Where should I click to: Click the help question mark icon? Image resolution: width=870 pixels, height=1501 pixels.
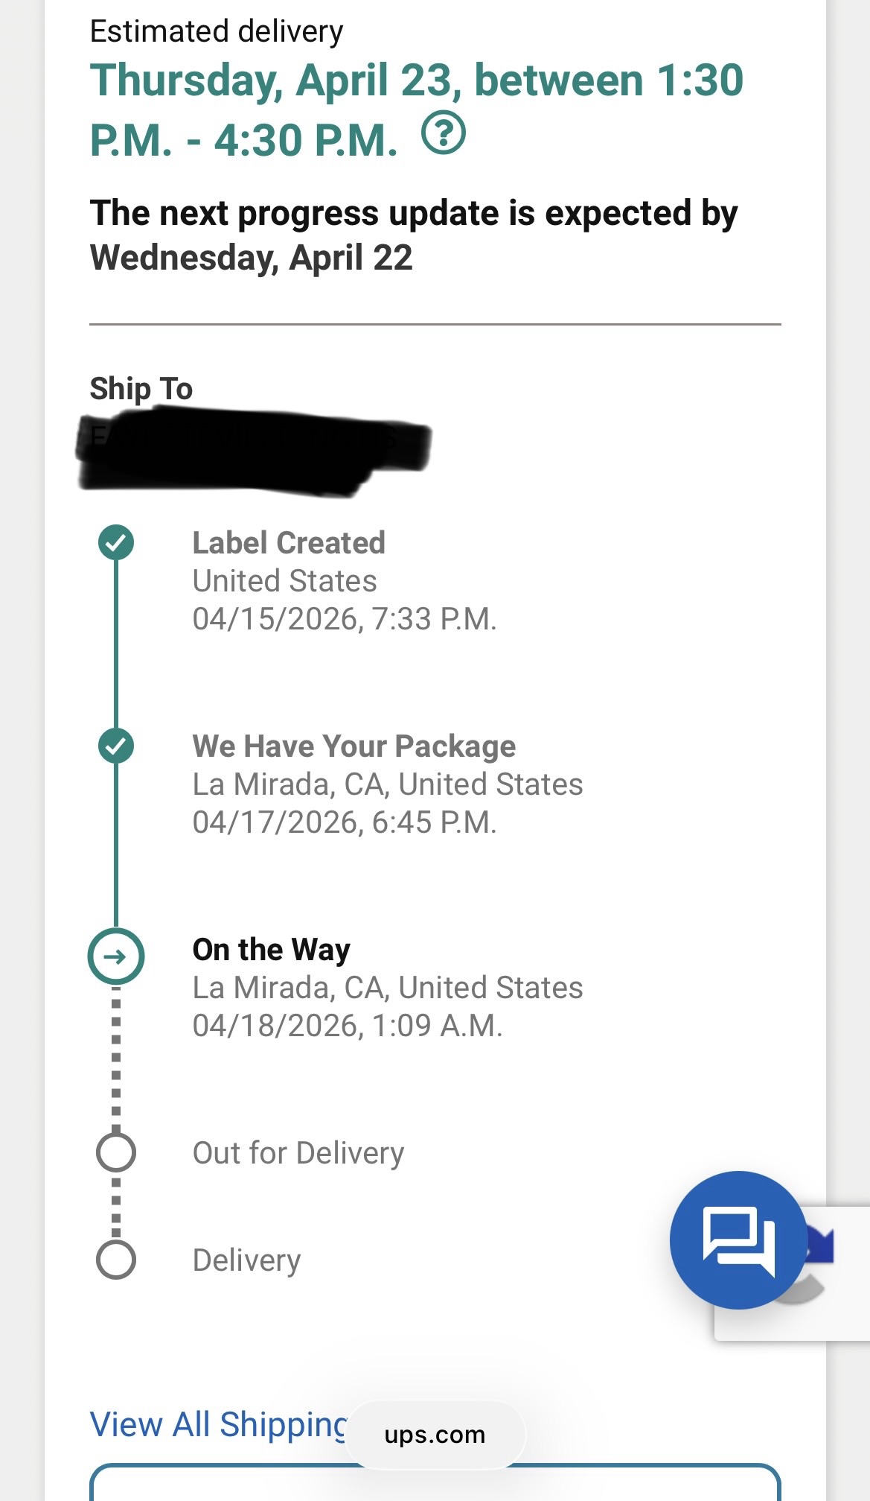pos(444,134)
